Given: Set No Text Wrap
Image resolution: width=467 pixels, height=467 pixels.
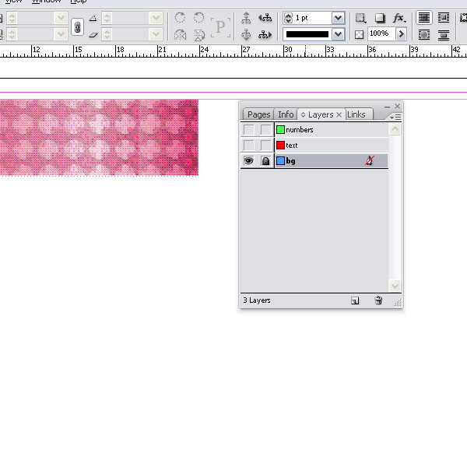Looking at the screenshot, I should pyautogui.click(x=424, y=18).
